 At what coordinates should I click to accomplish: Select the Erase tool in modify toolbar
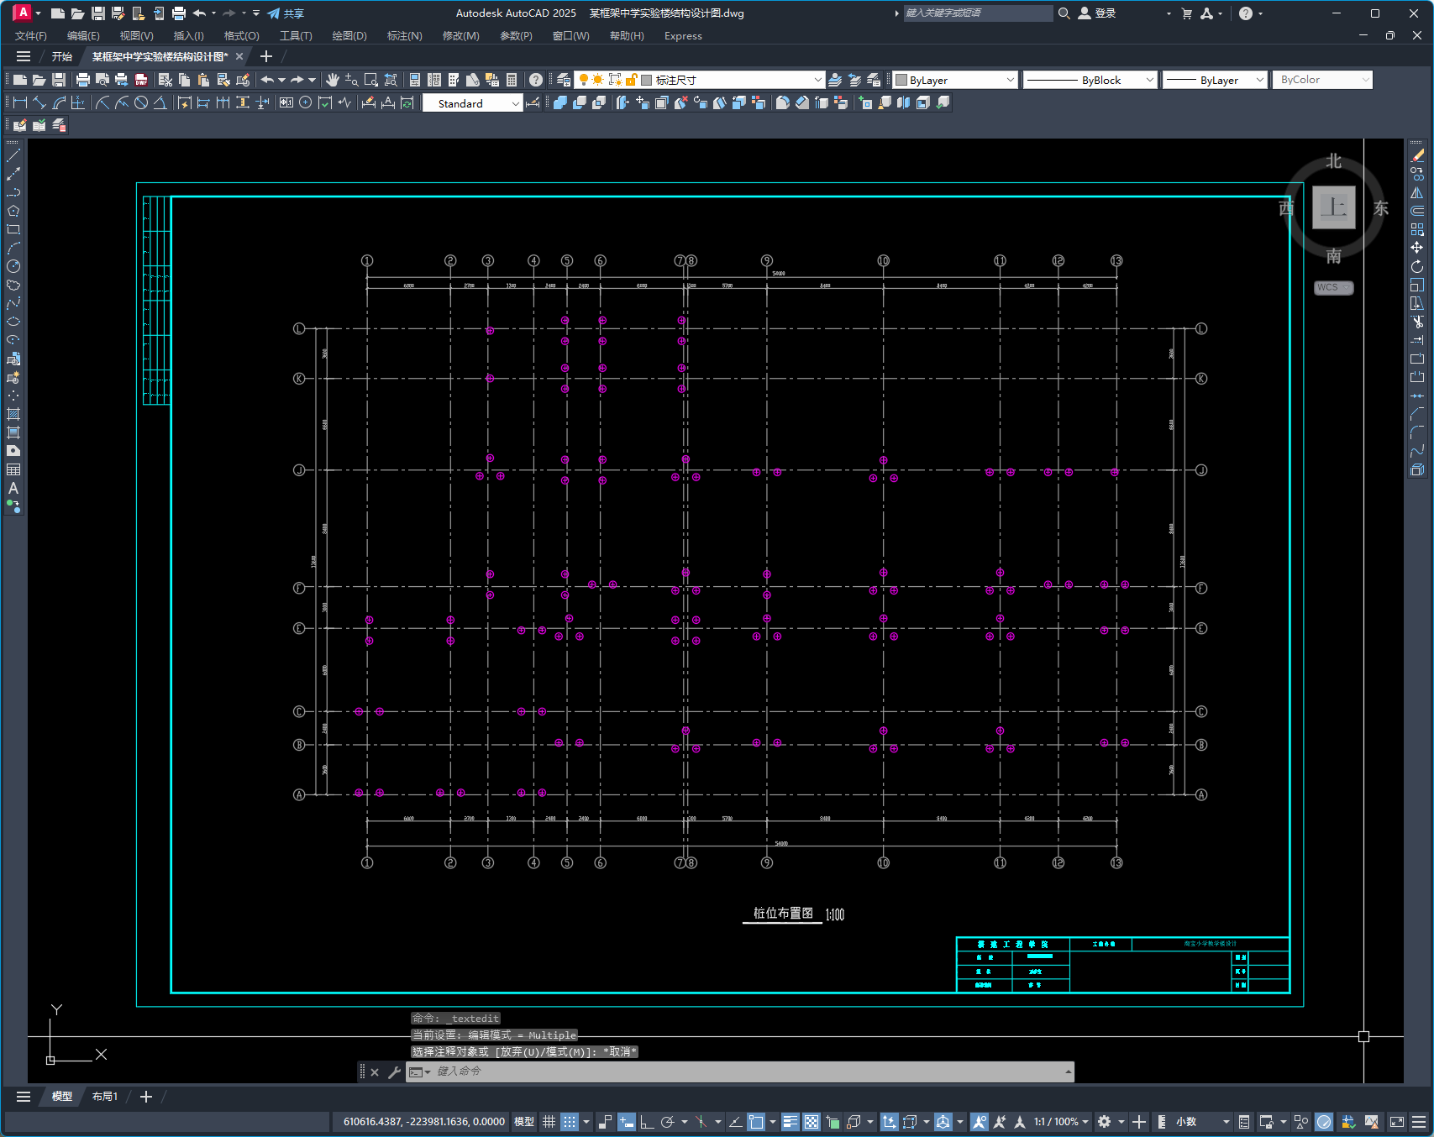click(1417, 155)
